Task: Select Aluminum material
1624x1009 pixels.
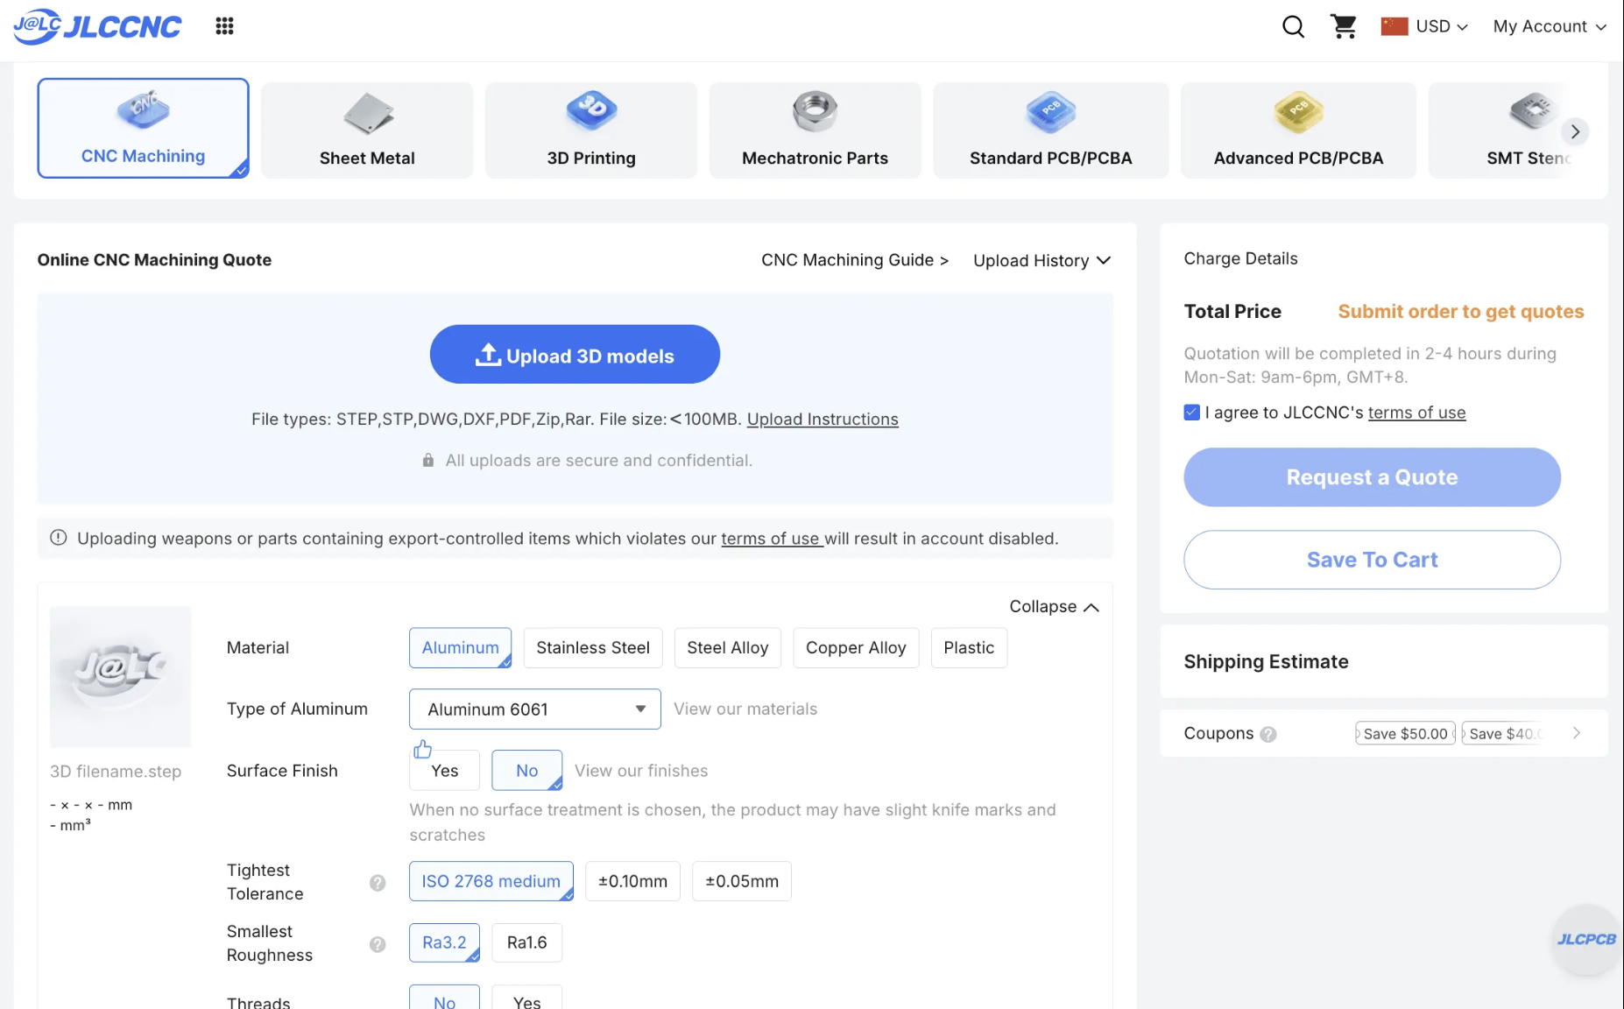Action: (460, 648)
